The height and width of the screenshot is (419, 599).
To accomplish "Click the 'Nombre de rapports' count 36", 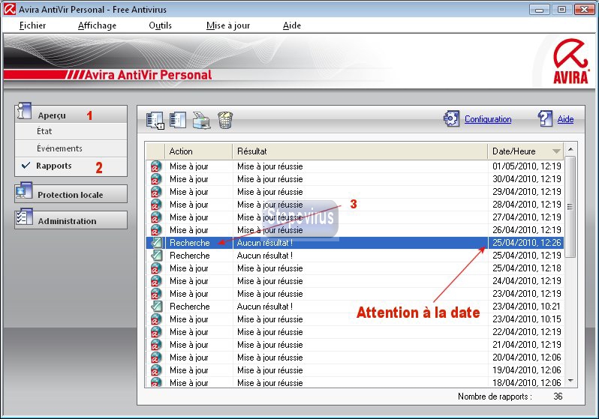I will (x=558, y=397).
